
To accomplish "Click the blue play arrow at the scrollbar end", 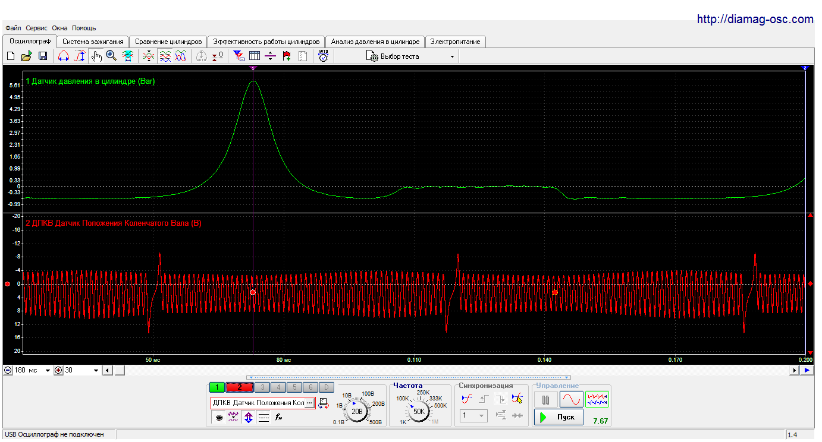I will [x=807, y=370].
